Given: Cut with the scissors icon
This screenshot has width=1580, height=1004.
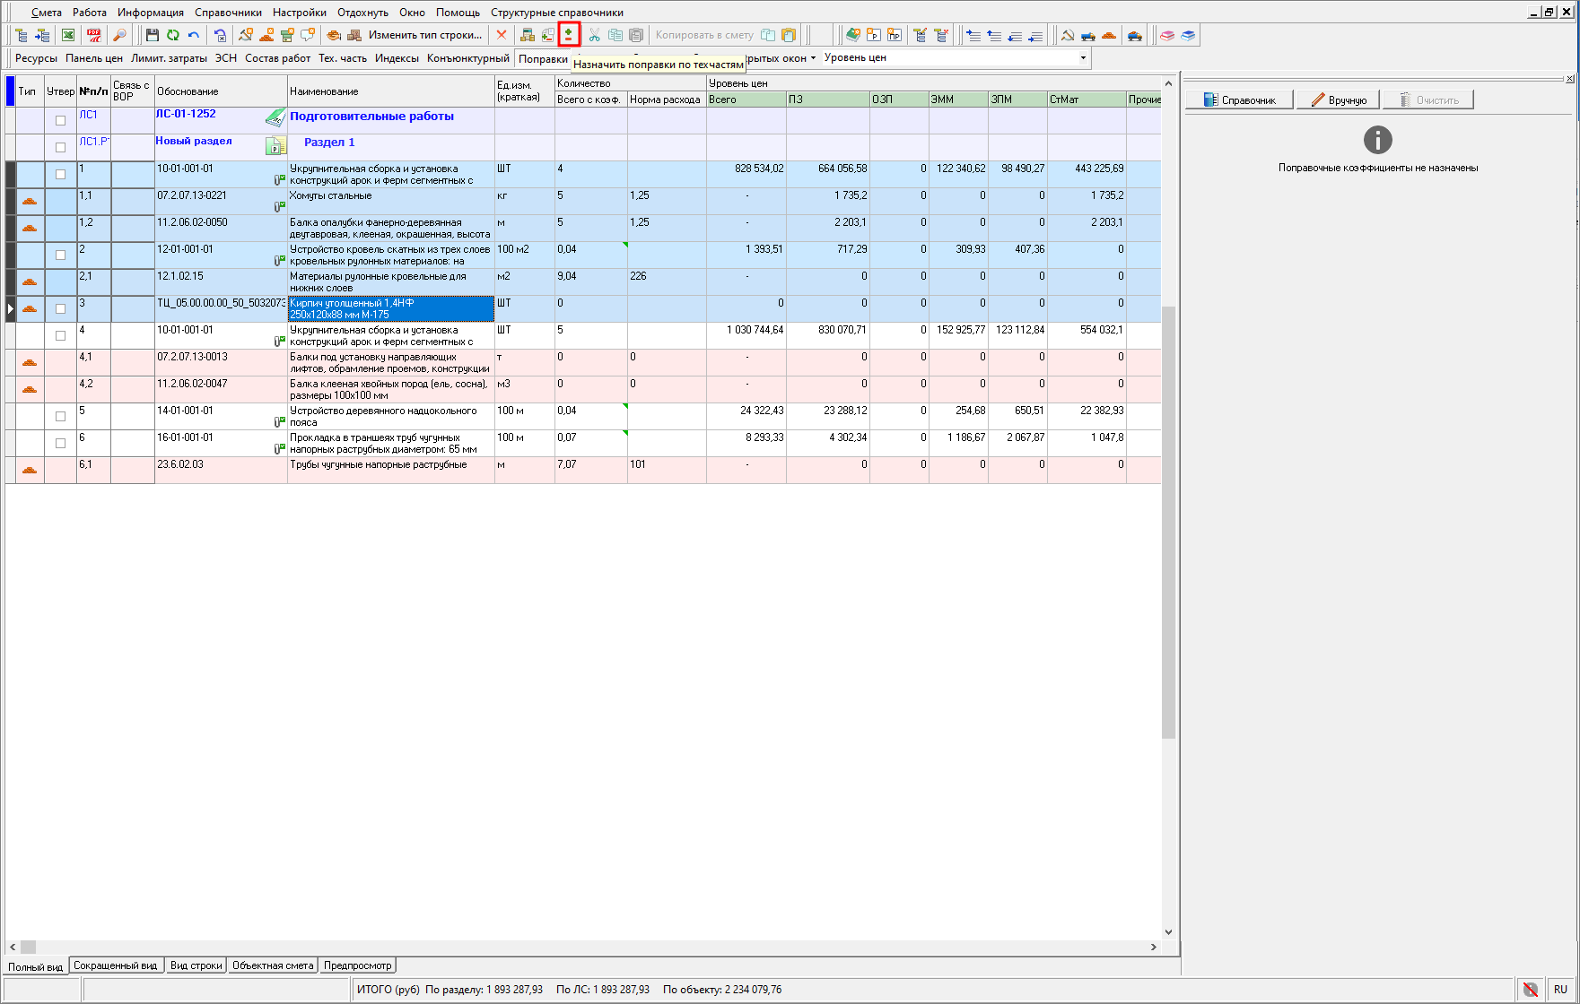Looking at the screenshot, I should (594, 35).
